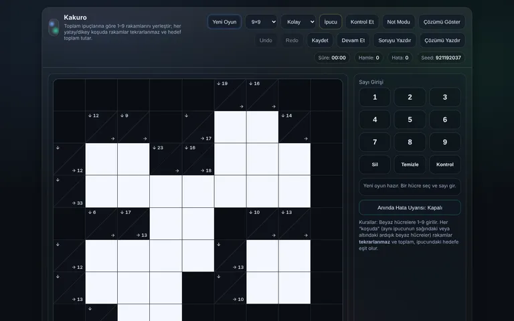Viewport: 514px width, 321px height.
Task: Click the Undo button
Action: click(x=266, y=40)
